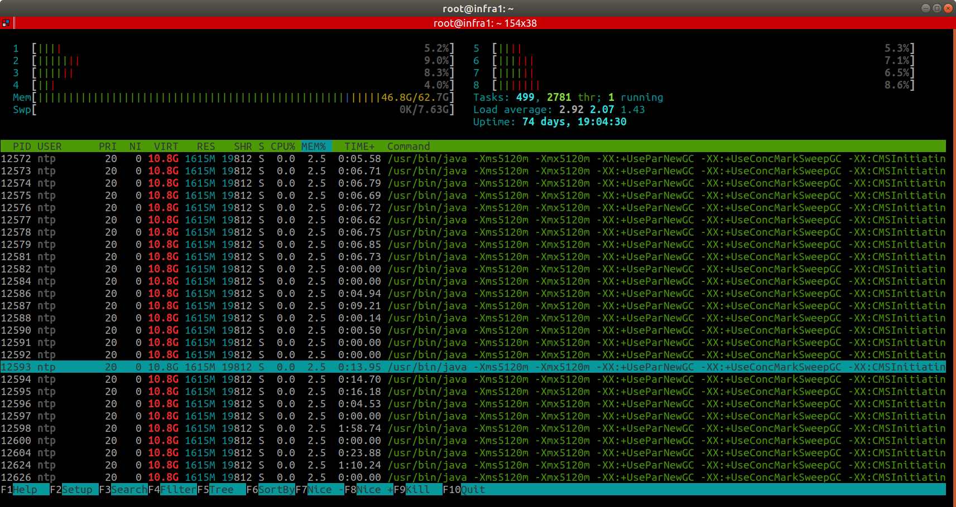The height and width of the screenshot is (507, 956).
Task: Minimize the terminal window
Action: (925, 8)
